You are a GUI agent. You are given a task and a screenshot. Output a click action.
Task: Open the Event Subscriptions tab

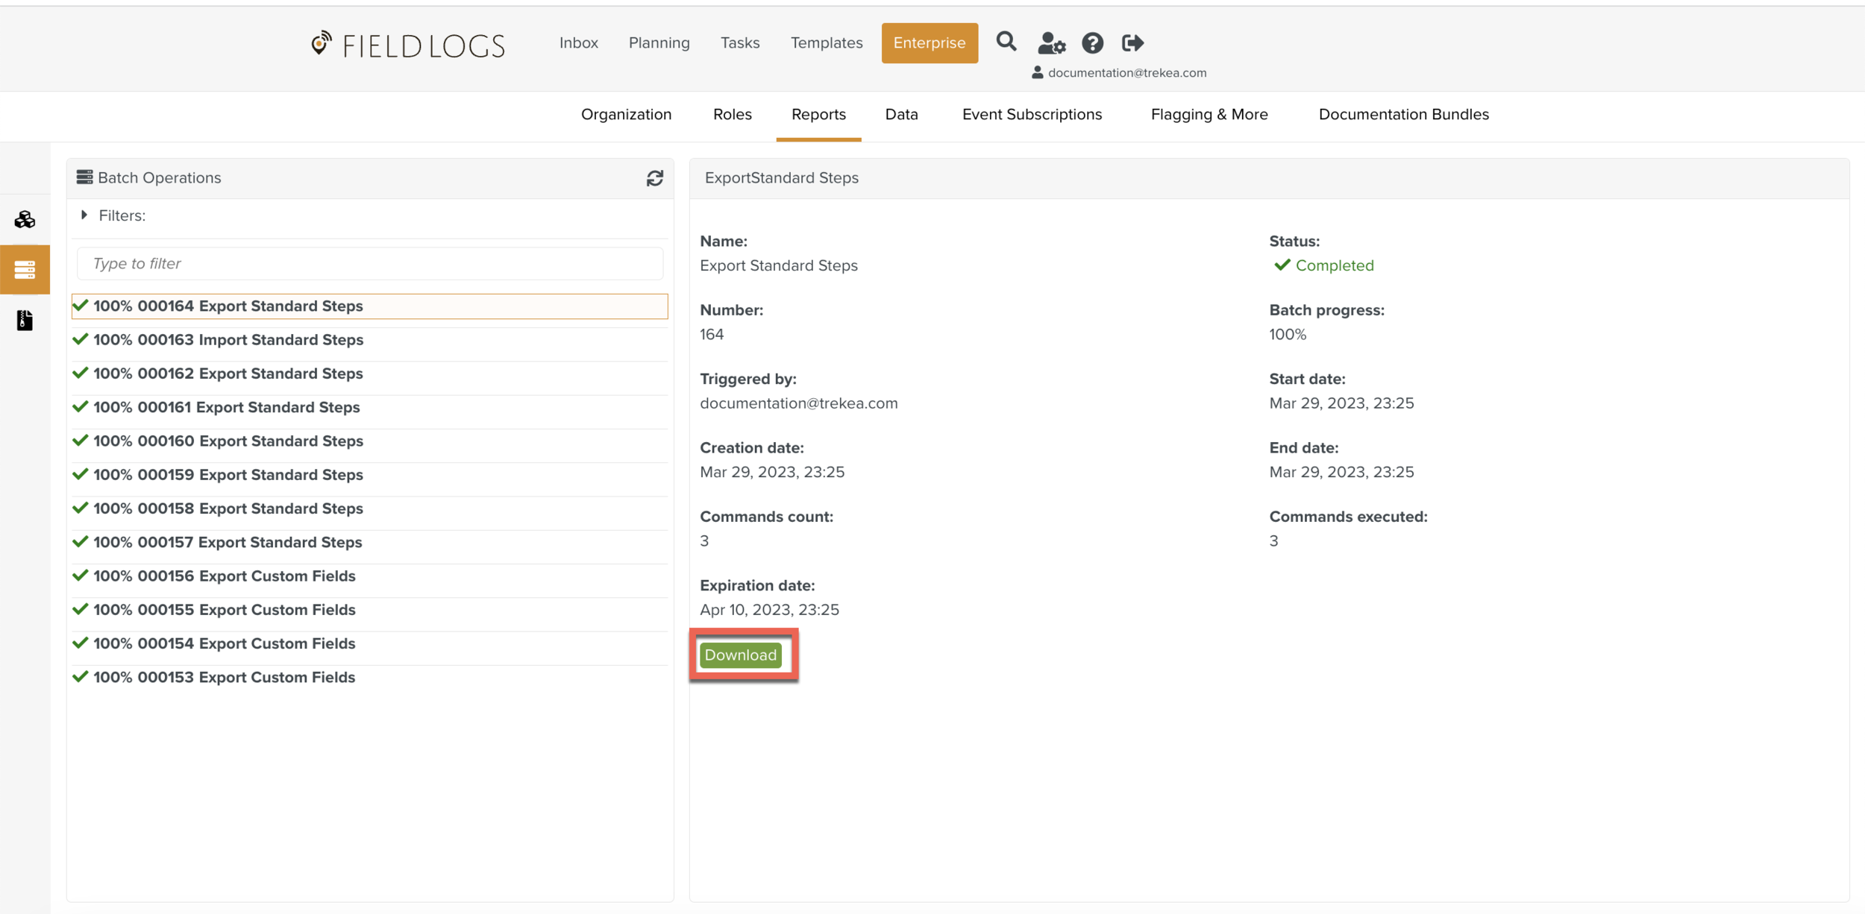tap(1032, 114)
